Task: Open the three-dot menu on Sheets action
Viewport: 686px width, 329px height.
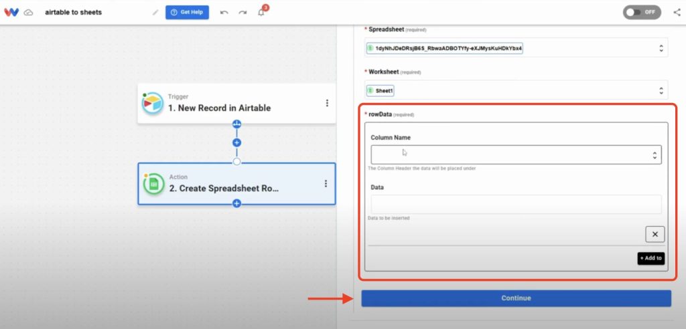Action: pos(326,183)
